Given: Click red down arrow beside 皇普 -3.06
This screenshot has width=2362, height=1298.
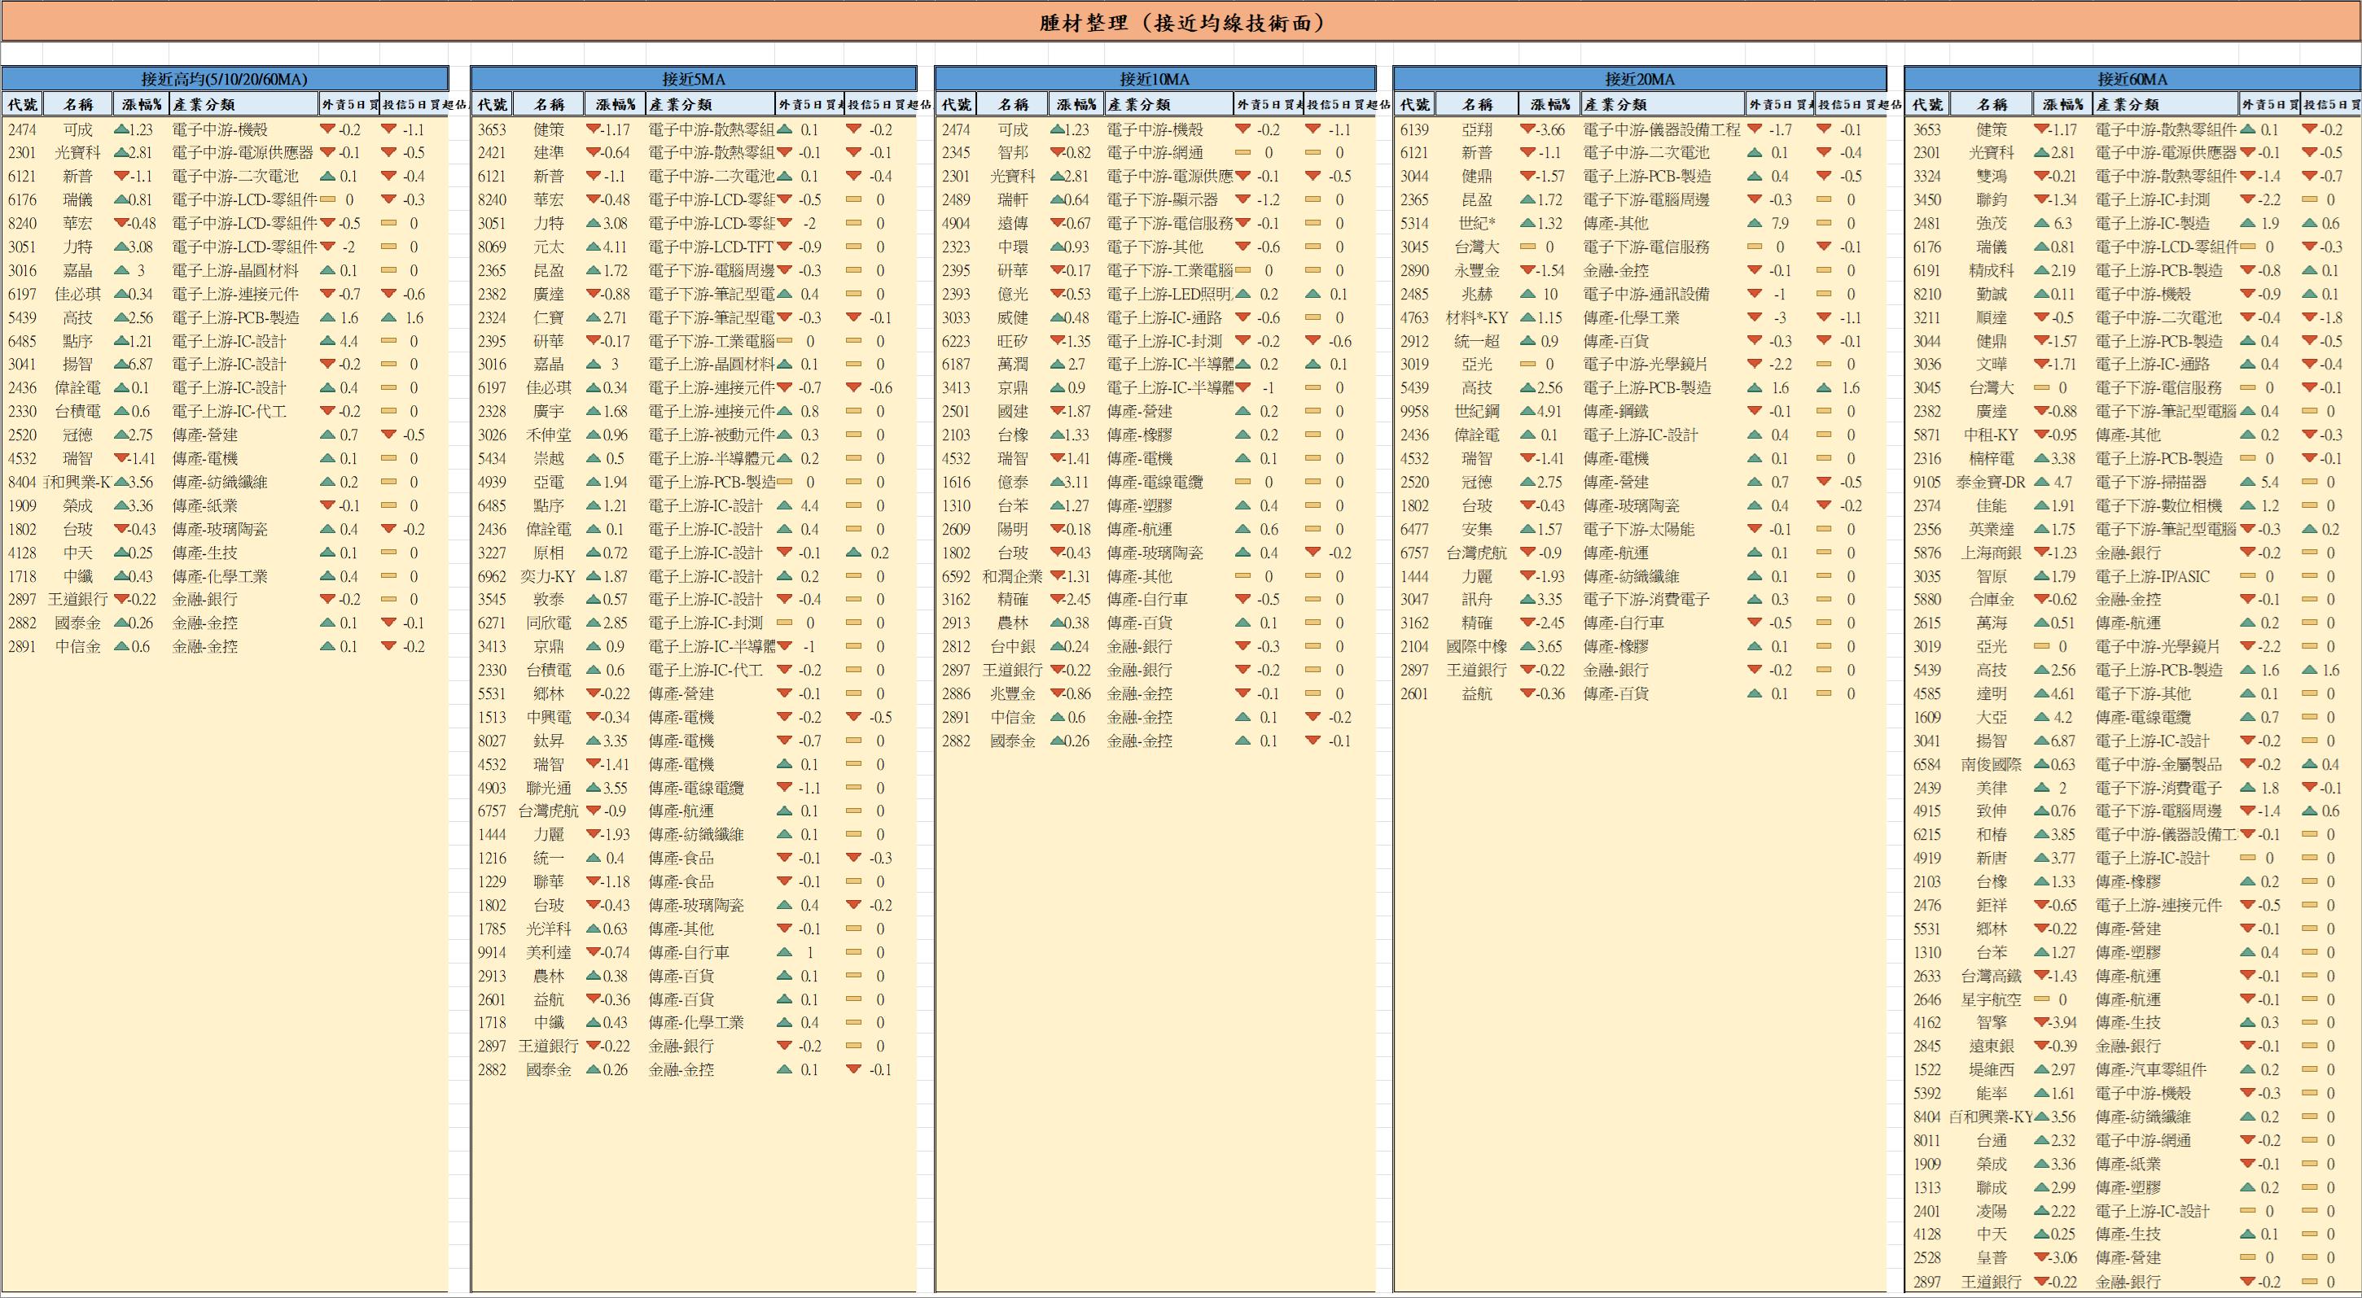Looking at the screenshot, I should 2042,1257.
